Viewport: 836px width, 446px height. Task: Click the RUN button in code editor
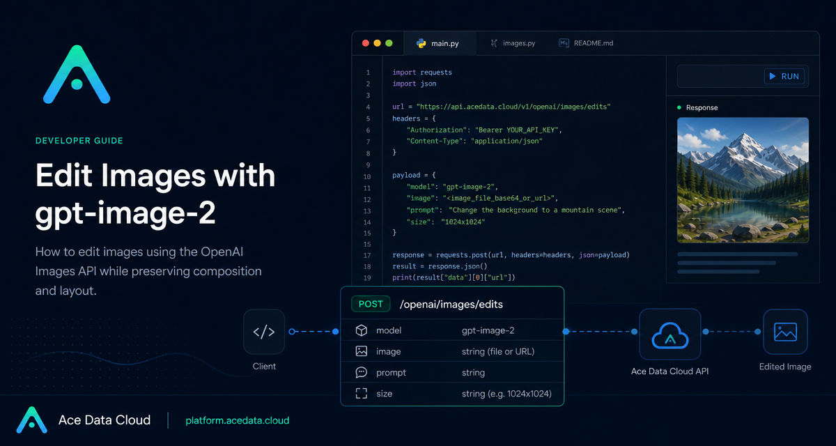pyautogui.click(x=784, y=76)
